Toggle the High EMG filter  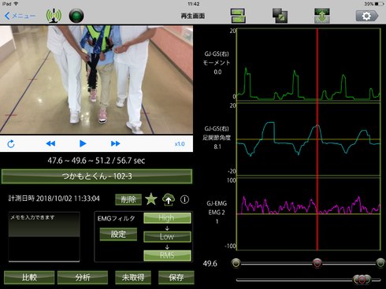tap(167, 218)
